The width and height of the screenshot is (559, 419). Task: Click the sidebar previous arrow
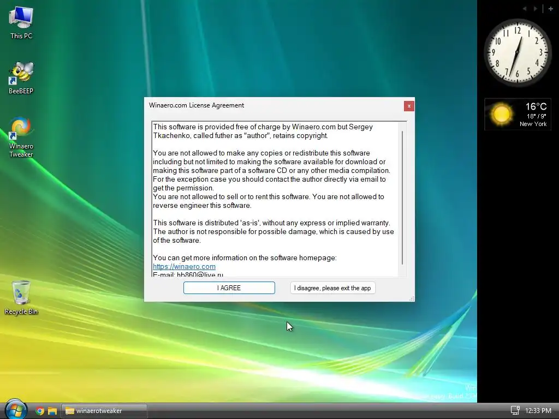pos(525,9)
